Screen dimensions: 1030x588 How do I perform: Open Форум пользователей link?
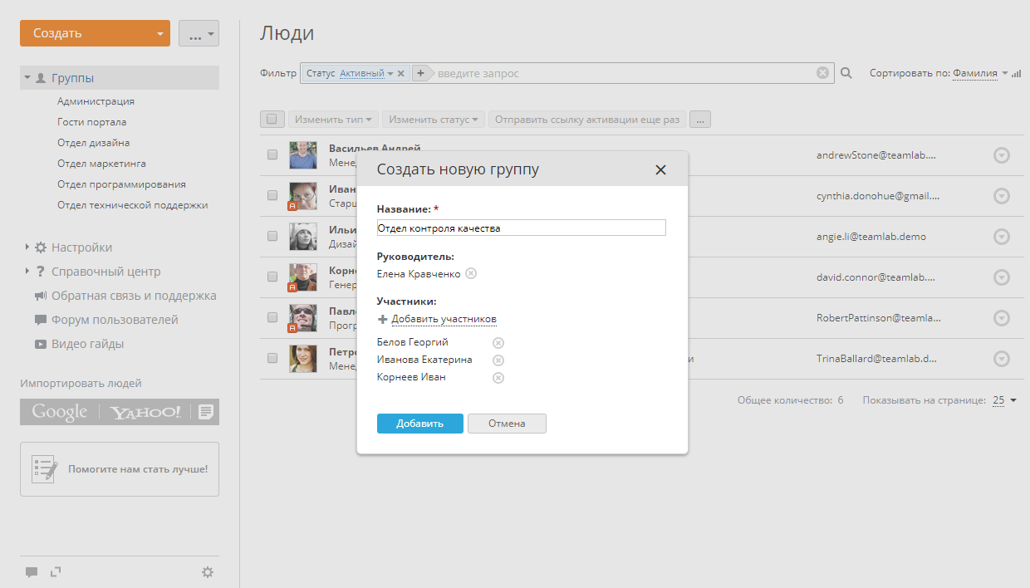pos(115,320)
